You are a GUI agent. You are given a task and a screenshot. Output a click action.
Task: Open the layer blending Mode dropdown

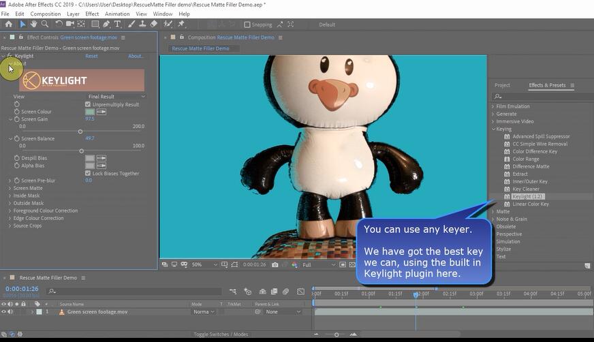tap(204, 312)
